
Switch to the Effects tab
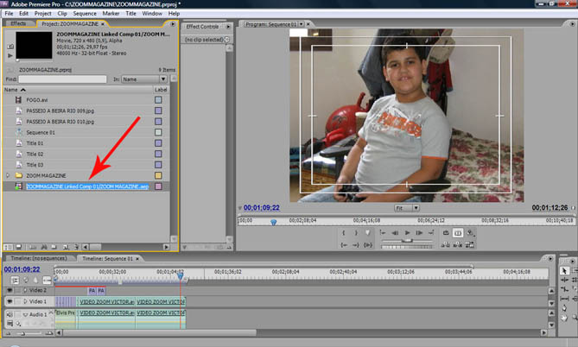[18, 24]
